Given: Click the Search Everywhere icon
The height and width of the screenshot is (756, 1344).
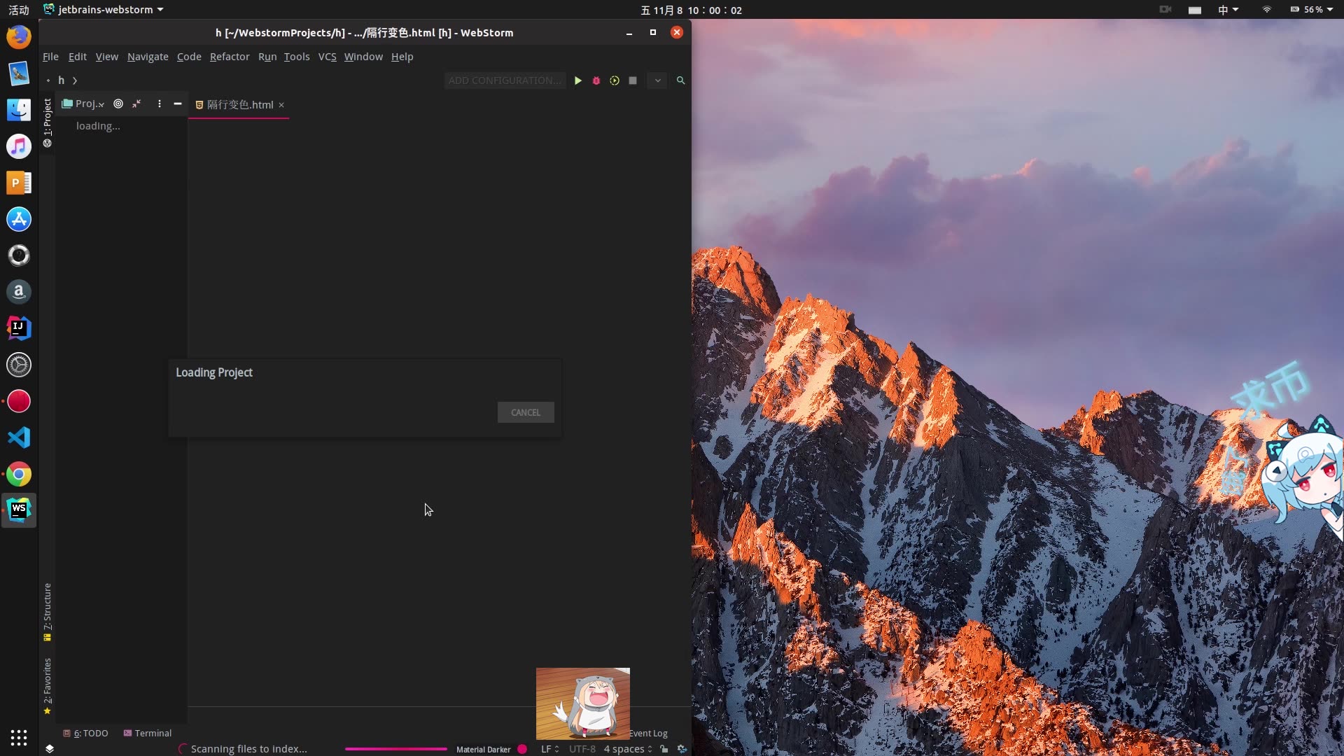Looking at the screenshot, I should pyautogui.click(x=681, y=80).
